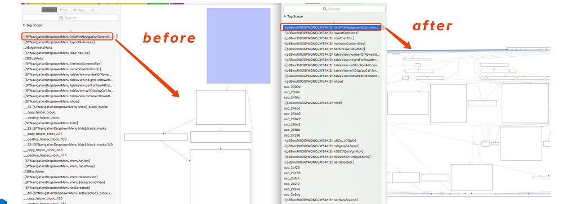Open the starred favorites tab

coord(93,10)
